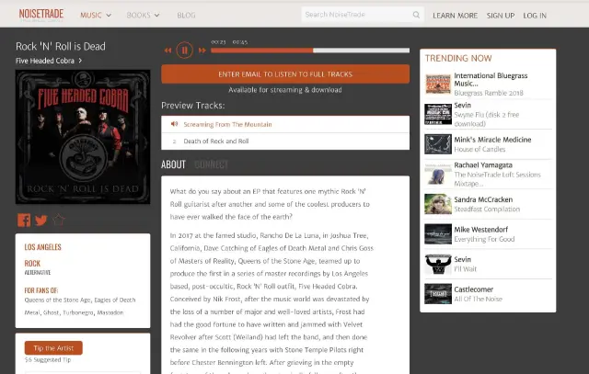
Task: Click Sign Up in the header
Action: pos(501,16)
